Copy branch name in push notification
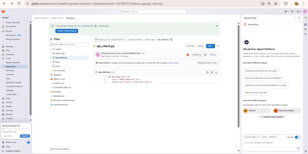The height and width of the screenshot is (154, 308). click(x=96, y=26)
